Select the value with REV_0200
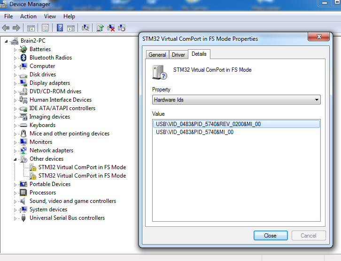This screenshot has width=341, height=261. [x=236, y=124]
